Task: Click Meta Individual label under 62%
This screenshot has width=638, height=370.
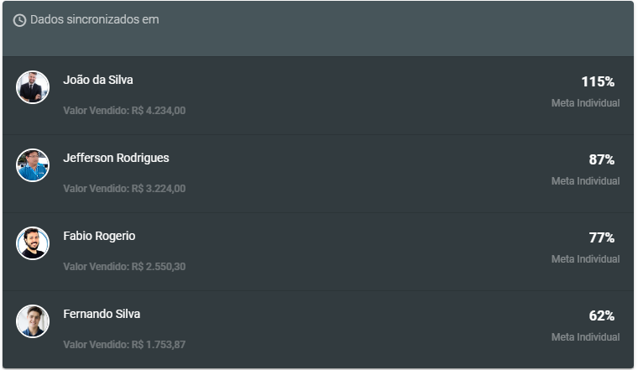Action: pos(585,337)
